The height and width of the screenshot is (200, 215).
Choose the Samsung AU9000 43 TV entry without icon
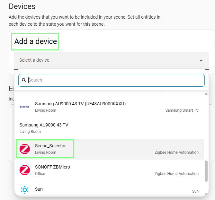[x=109, y=128]
